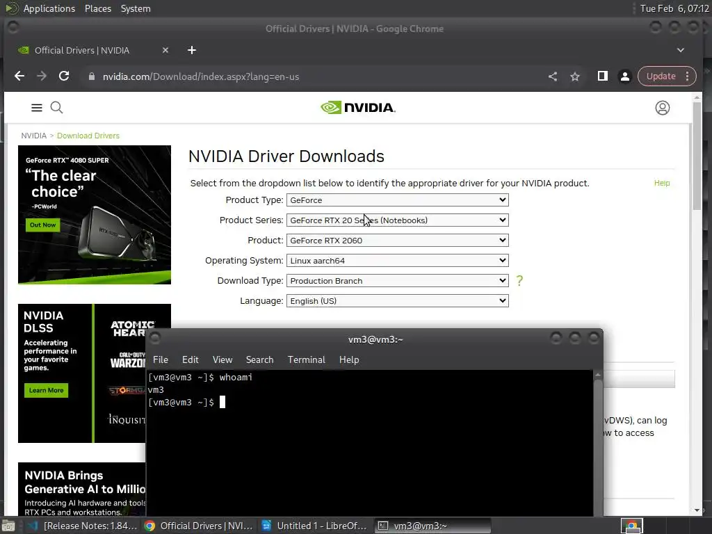Share this page via share icon
The height and width of the screenshot is (534, 712).
pyautogui.click(x=553, y=76)
